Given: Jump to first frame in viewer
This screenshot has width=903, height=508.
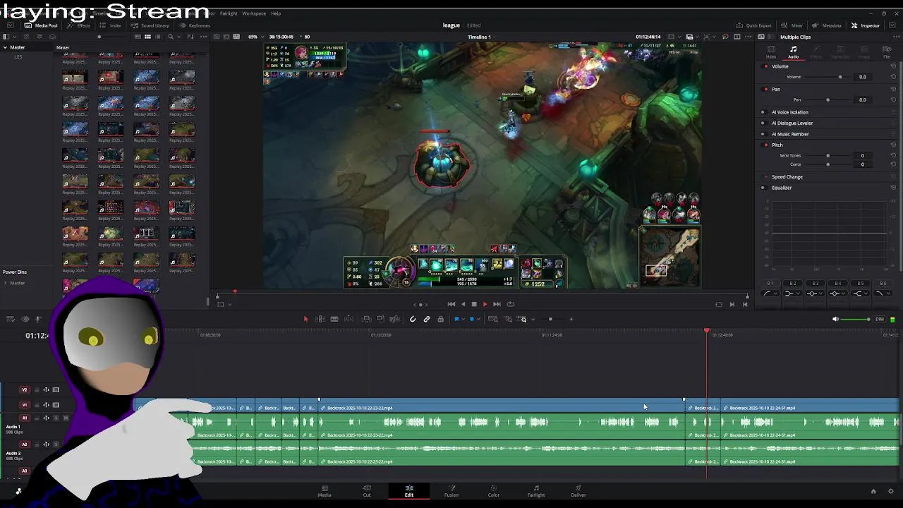Looking at the screenshot, I should 451,304.
